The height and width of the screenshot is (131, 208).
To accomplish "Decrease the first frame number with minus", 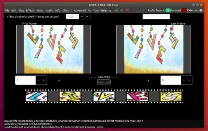I will (38, 80).
